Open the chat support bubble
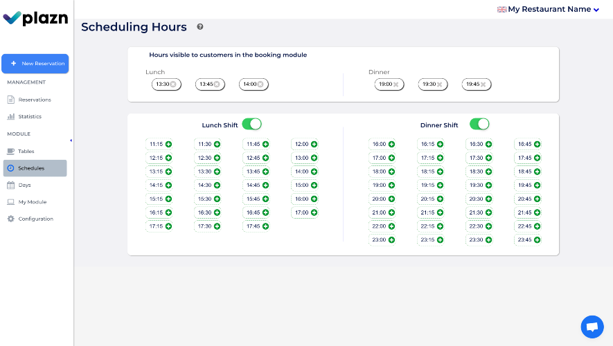The height and width of the screenshot is (346, 613). (x=592, y=327)
